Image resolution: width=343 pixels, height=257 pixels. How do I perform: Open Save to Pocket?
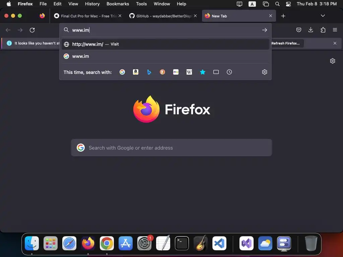pos(298,30)
